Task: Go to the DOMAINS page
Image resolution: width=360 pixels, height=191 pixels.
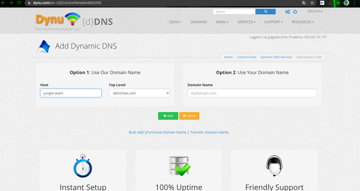Action: 199,22
